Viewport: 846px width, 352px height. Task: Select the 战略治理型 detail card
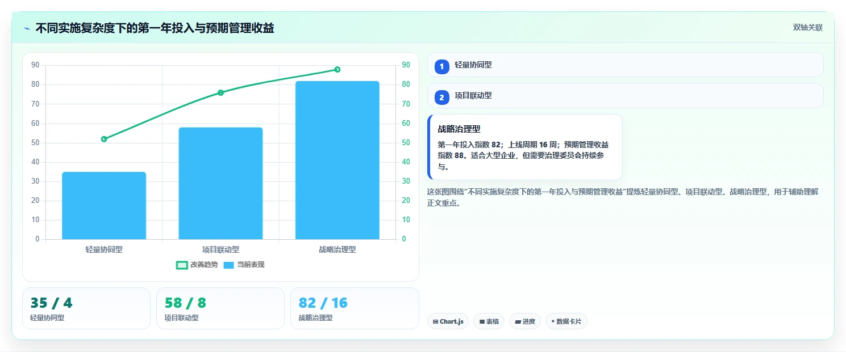pyautogui.click(x=526, y=147)
